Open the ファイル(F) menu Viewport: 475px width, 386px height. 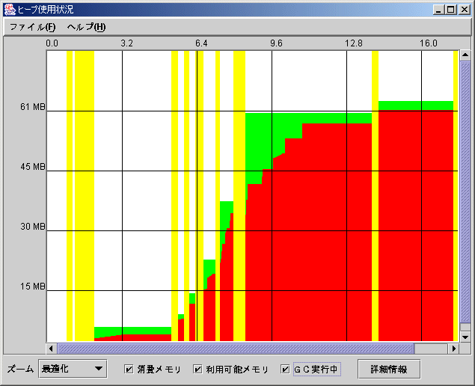(32, 26)
